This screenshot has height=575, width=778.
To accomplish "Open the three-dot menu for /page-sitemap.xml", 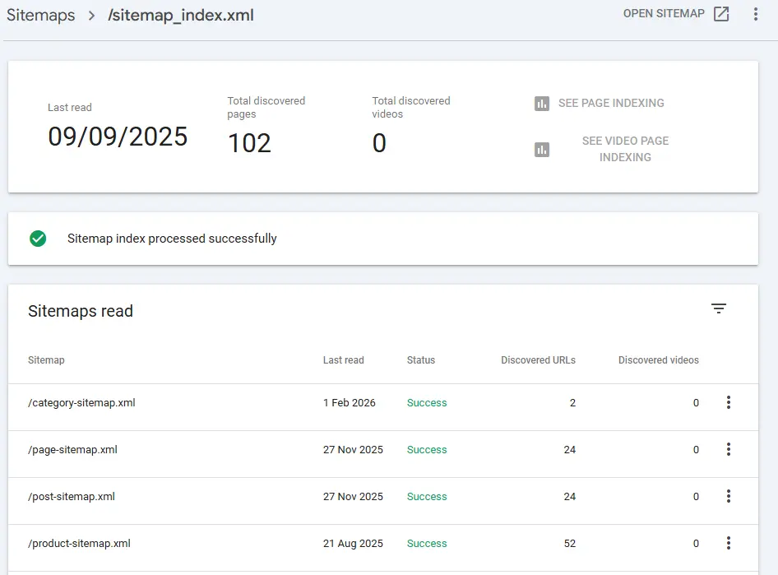I will point(729,450).
